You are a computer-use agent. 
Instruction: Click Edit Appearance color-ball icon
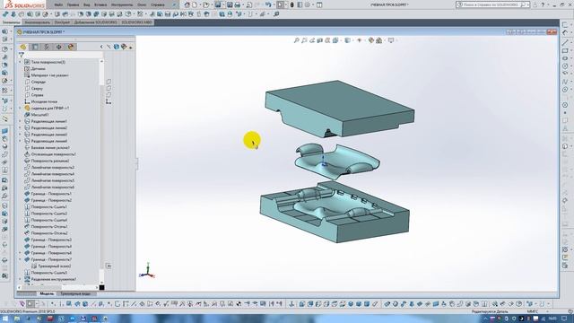click(x=371, y=40)
